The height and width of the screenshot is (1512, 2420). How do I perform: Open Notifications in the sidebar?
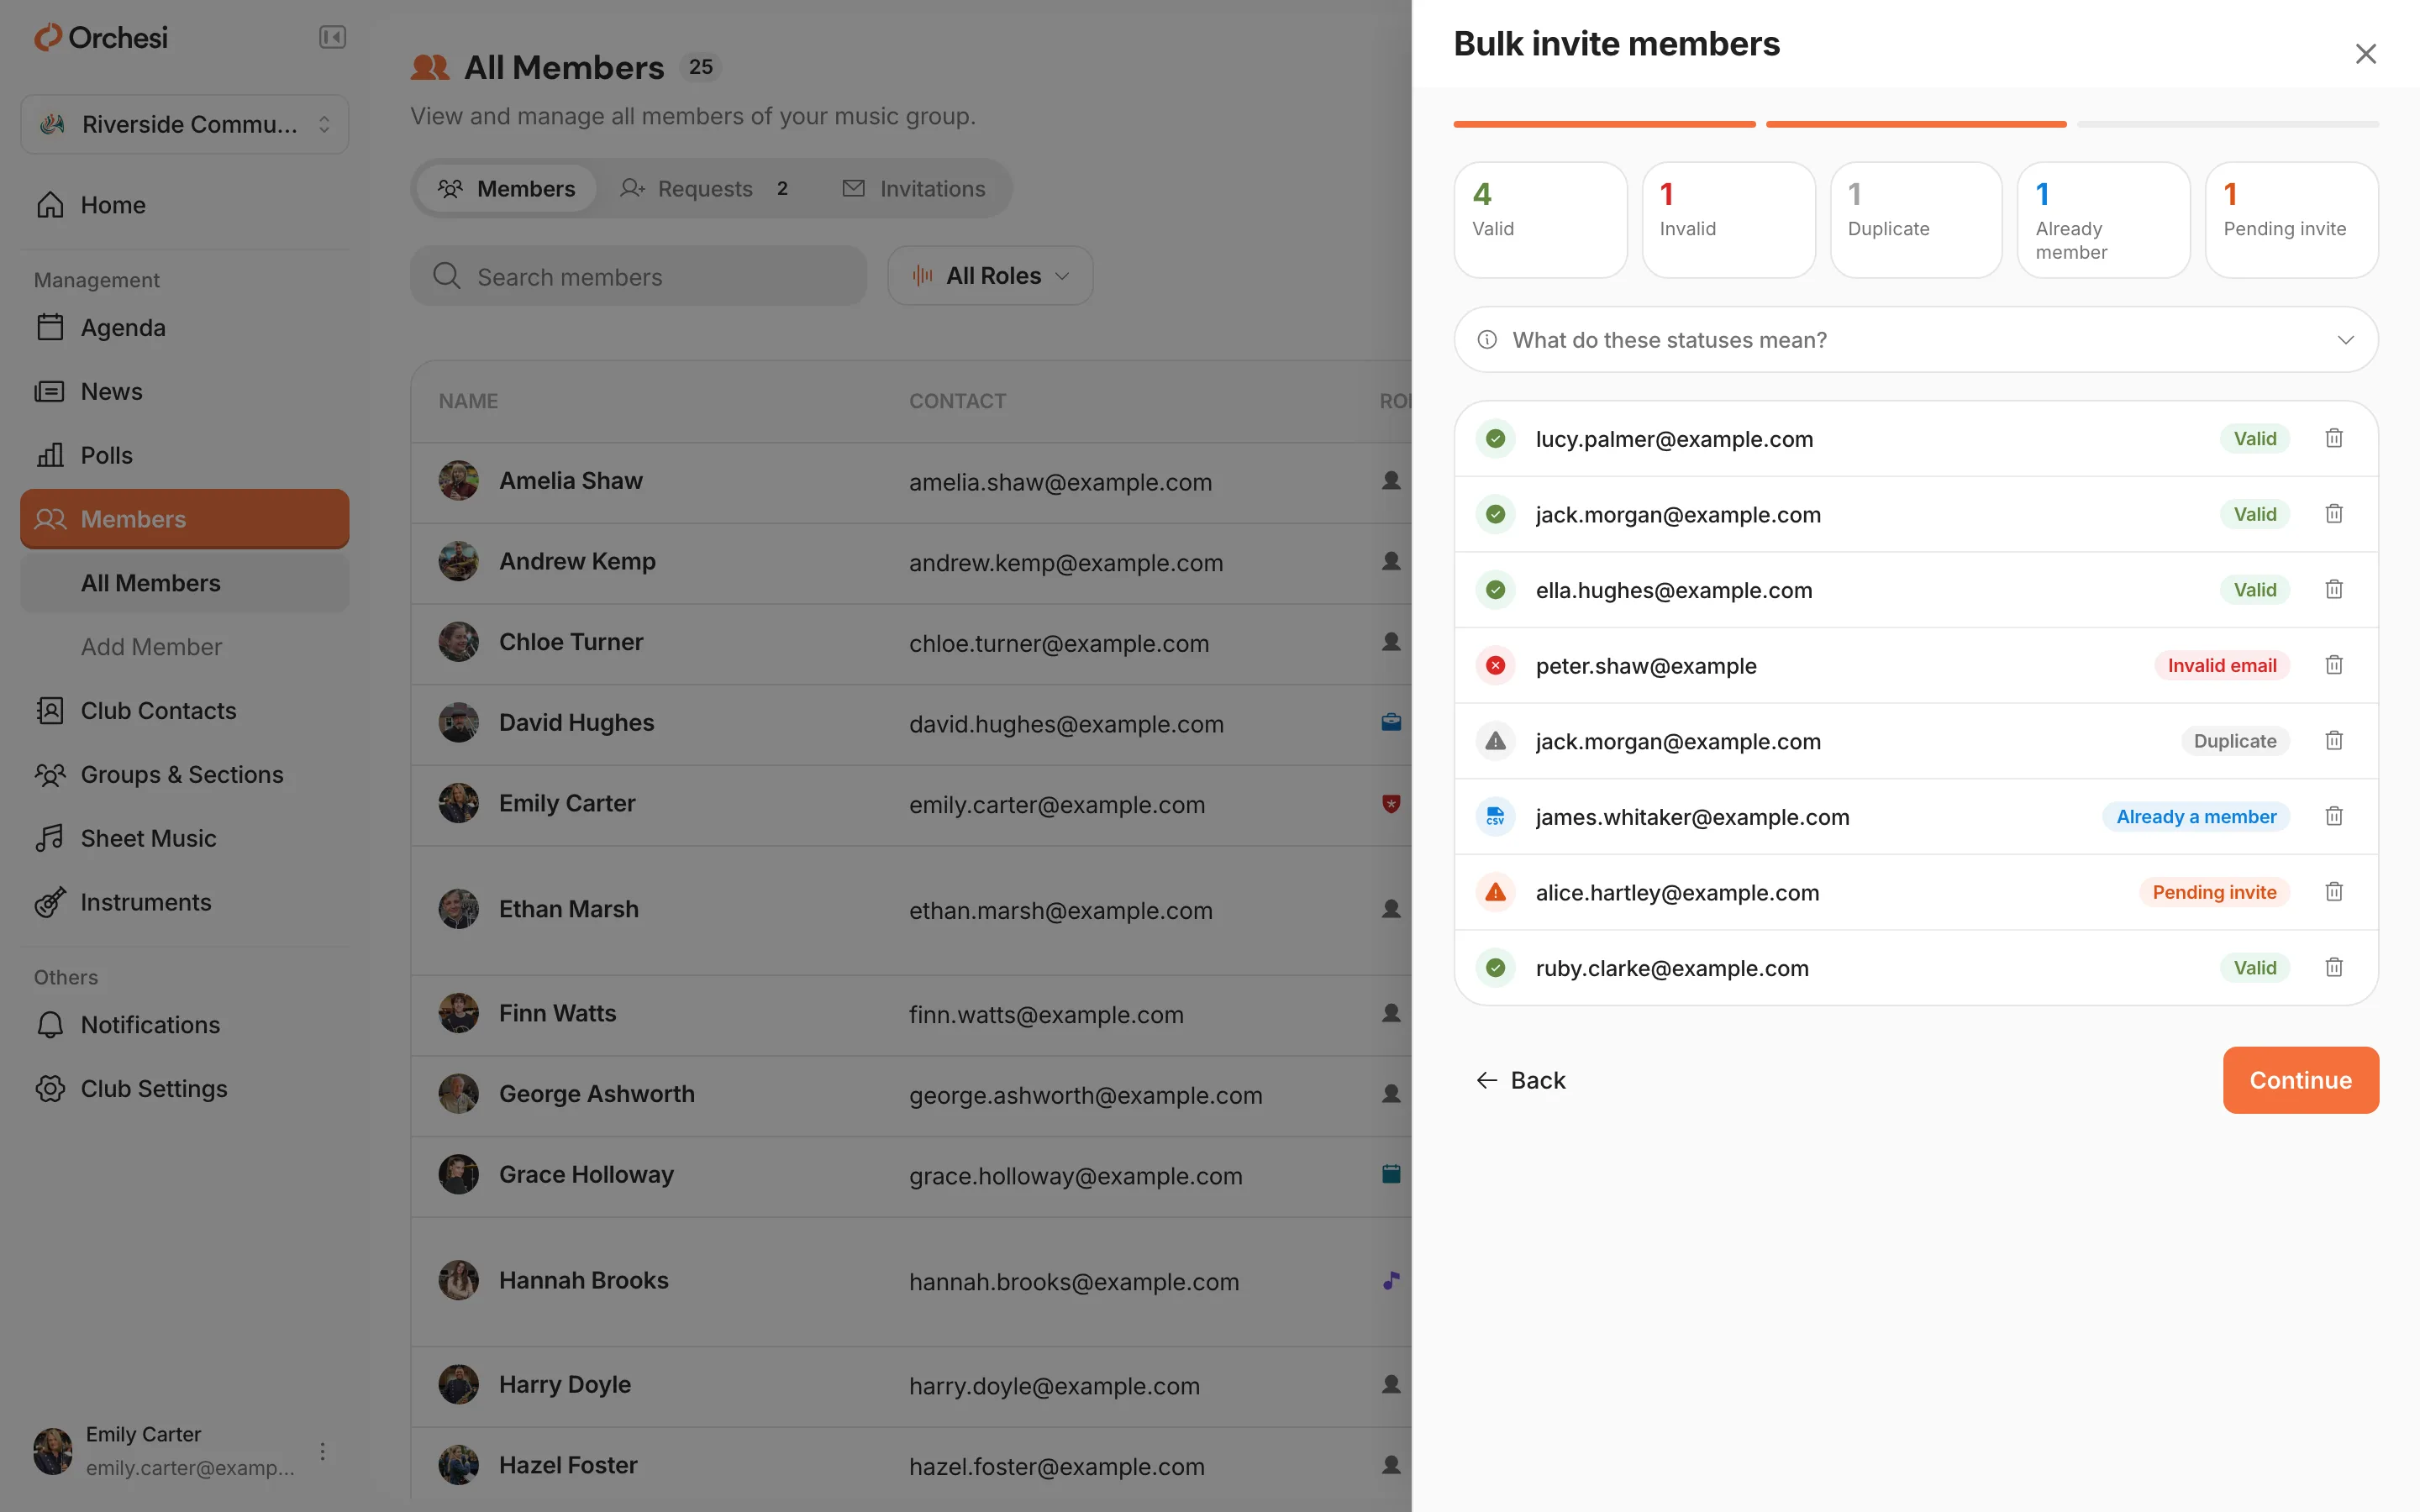[185, 1025]
